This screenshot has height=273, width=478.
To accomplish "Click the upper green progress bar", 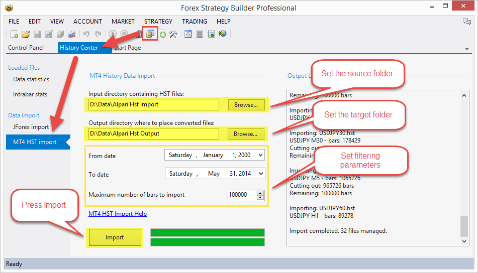I will click(x=208, y=233).
